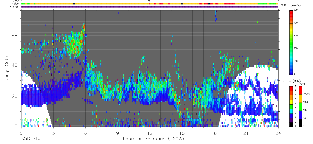This screenshot has height=144, width=313.
Task: Click the 18 tick on UT hours axis
Action: (214, 133)
